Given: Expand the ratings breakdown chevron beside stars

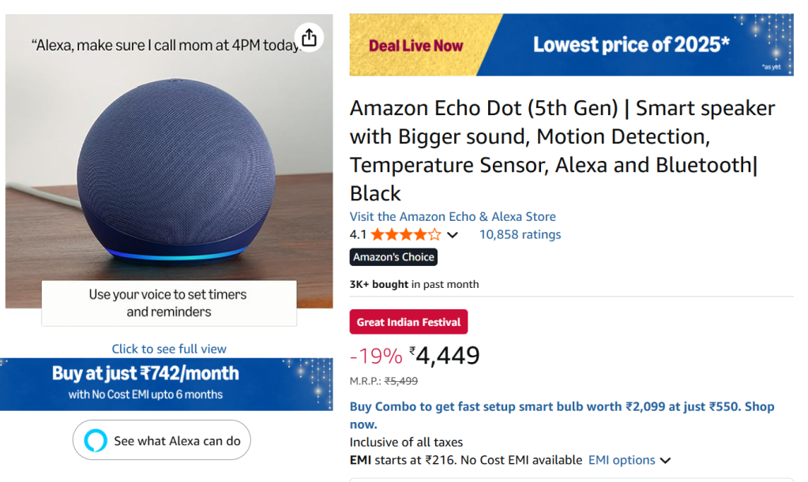Looking at the screenshot, I should [453, 235].
